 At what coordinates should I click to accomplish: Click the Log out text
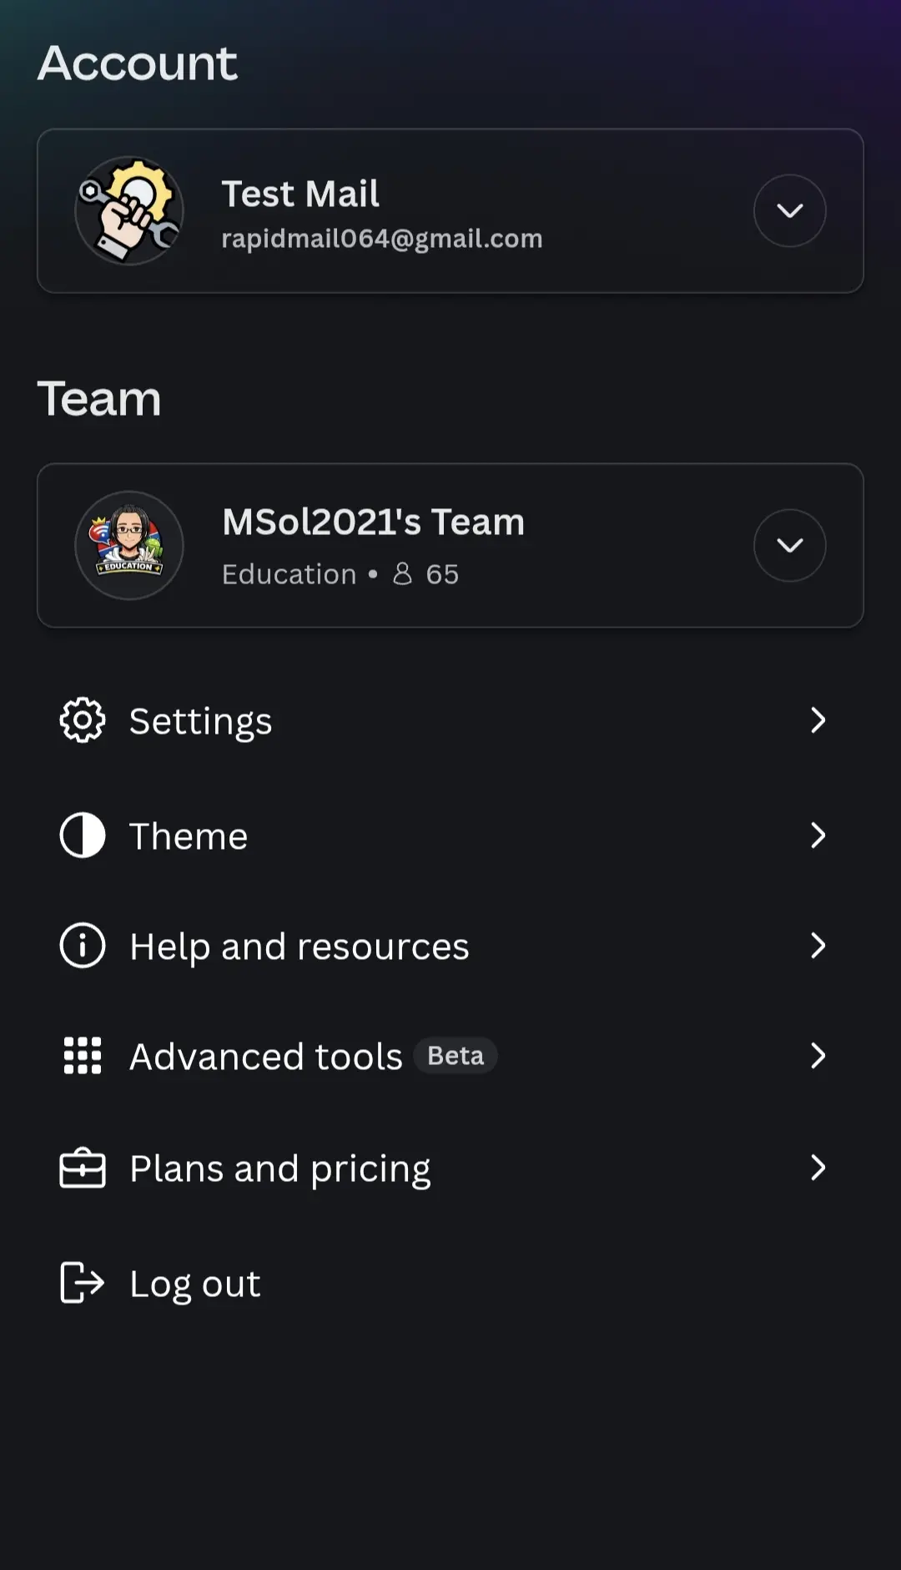[x=195, y=1284]
